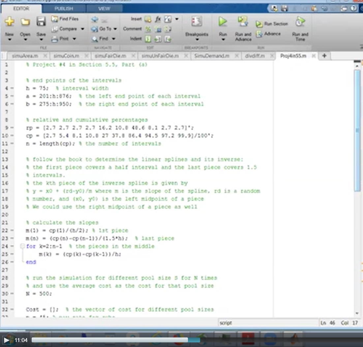Open the Find Files tool
Viewport: 363px width, 347px height.
68,19
